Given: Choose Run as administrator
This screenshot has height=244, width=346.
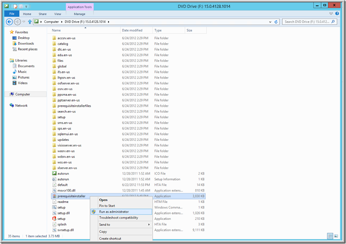Looking at the screenshot, I should (122, 212).
